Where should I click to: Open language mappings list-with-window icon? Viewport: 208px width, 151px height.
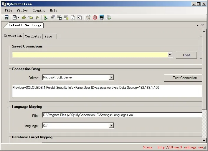coord(59,17)
